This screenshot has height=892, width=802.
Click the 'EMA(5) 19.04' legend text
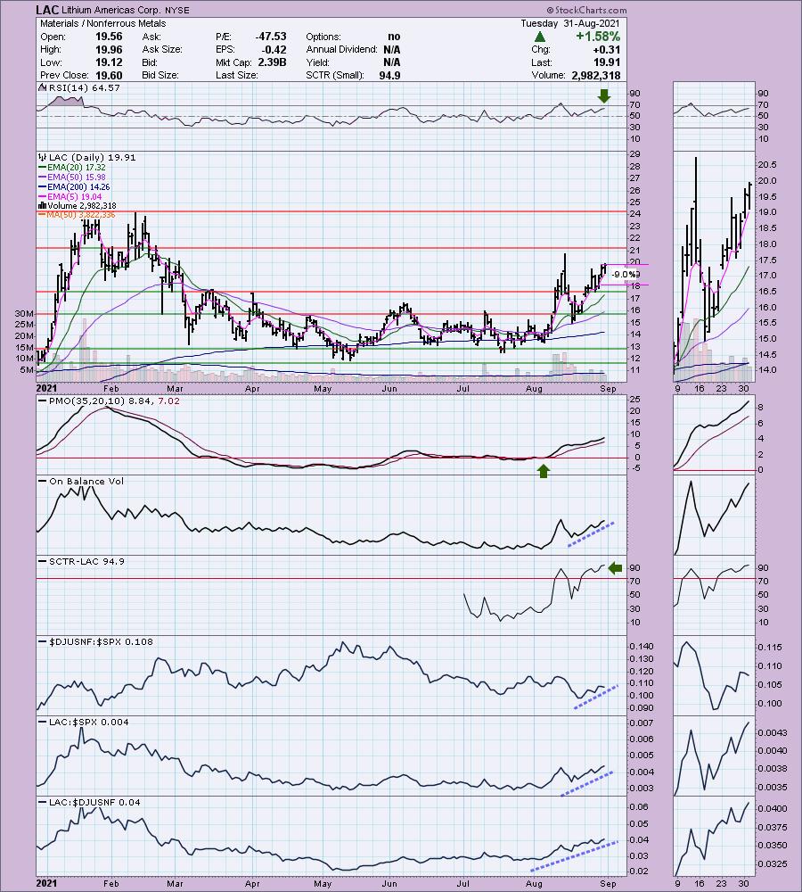click(x=75, y=196)
